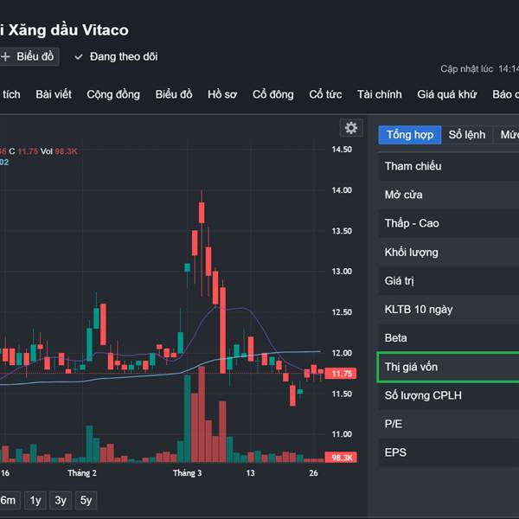Select the Beta row in summary
The height and width of the screenshot is (519, 519).
(x=448, y=337)
